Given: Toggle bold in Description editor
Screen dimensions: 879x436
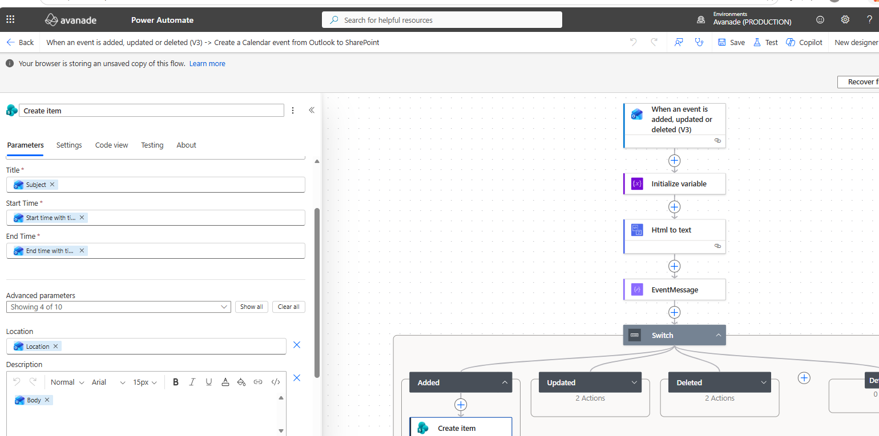Looking at the screenshot, I should point(176,382).
